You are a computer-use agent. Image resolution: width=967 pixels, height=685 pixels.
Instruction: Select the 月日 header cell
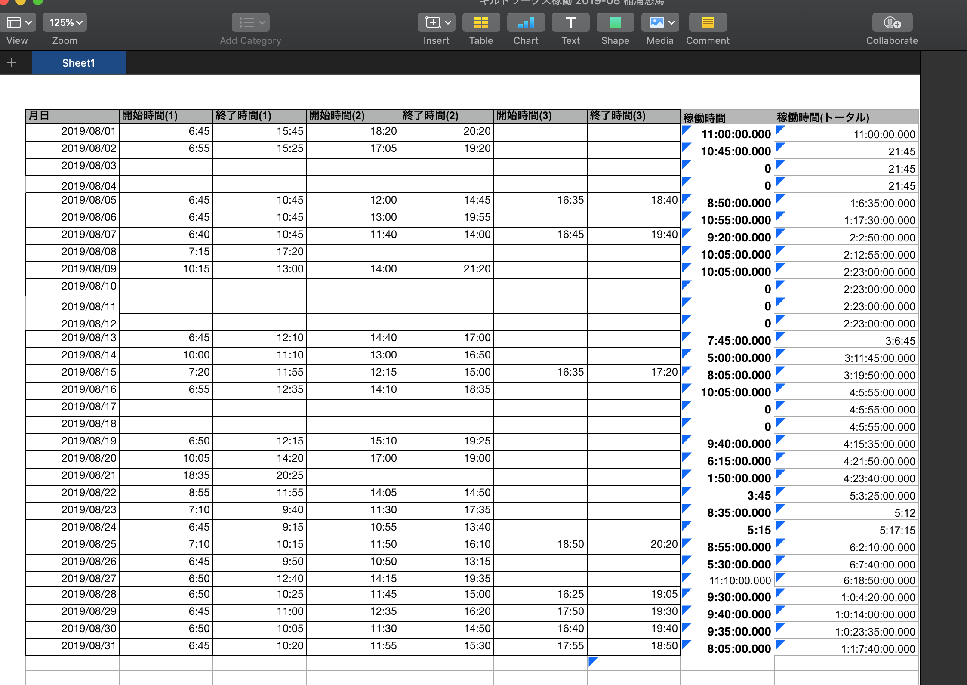[x=72, y=116]
